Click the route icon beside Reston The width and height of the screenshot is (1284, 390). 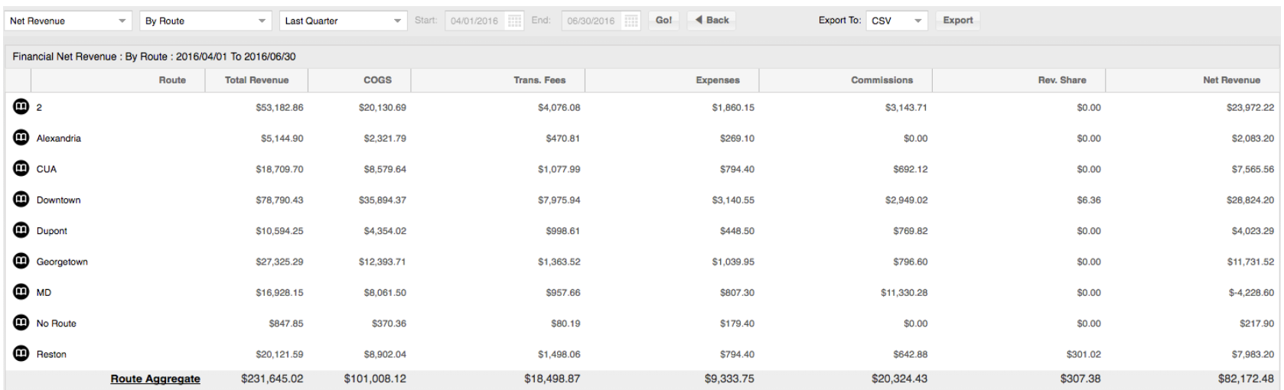(20, 354)
